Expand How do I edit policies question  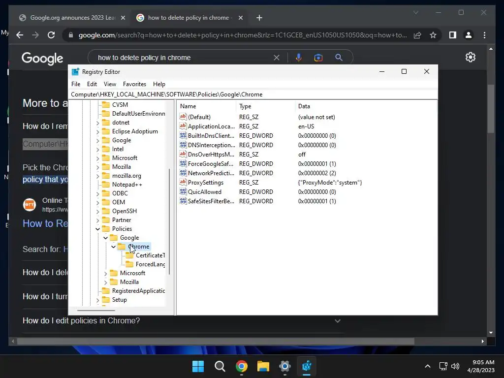tap(338, 321)
